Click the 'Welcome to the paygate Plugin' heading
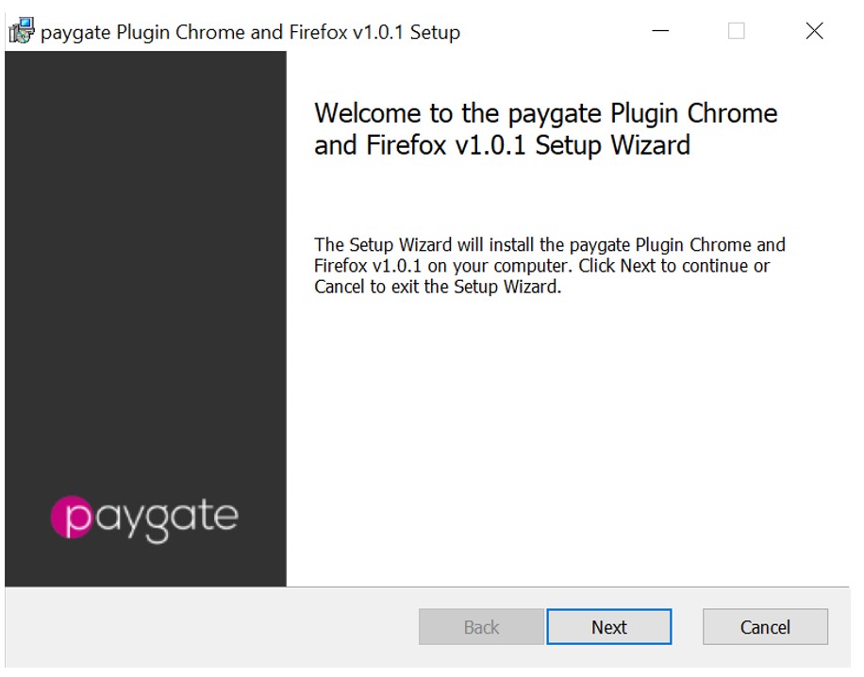Image resolution: width=864 pixels, height=677 pixels. [545, 129]
